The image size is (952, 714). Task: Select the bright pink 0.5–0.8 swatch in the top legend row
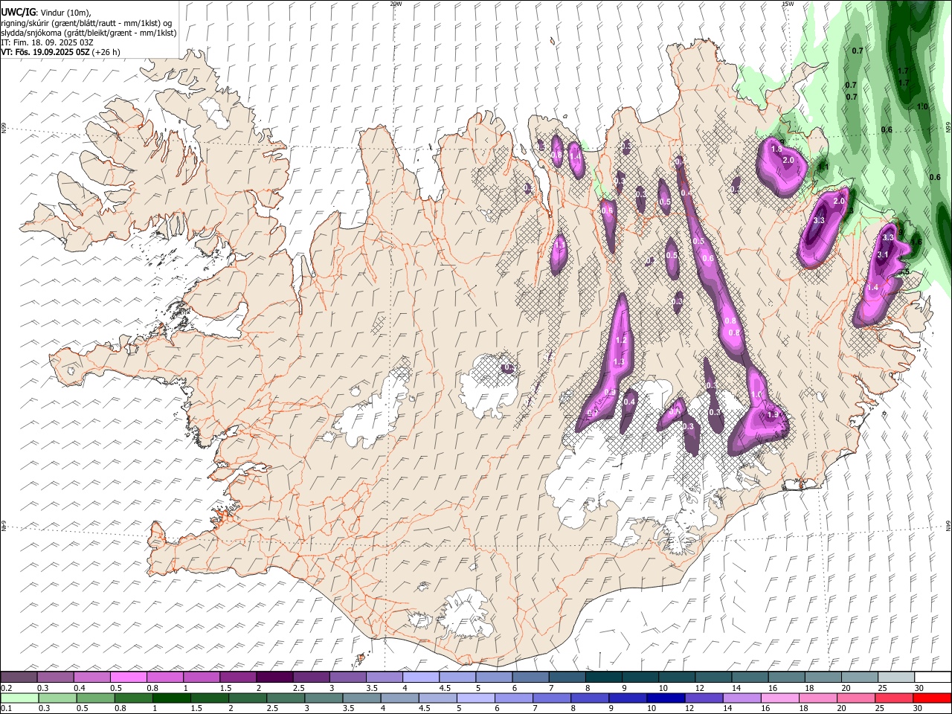point(129,677)
